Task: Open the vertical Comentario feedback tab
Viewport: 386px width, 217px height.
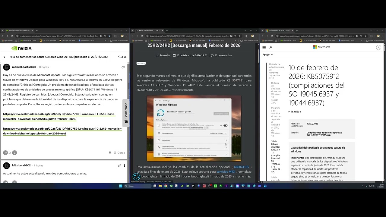Action: click(126, 113)
